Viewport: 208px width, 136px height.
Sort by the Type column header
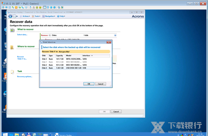52,56
